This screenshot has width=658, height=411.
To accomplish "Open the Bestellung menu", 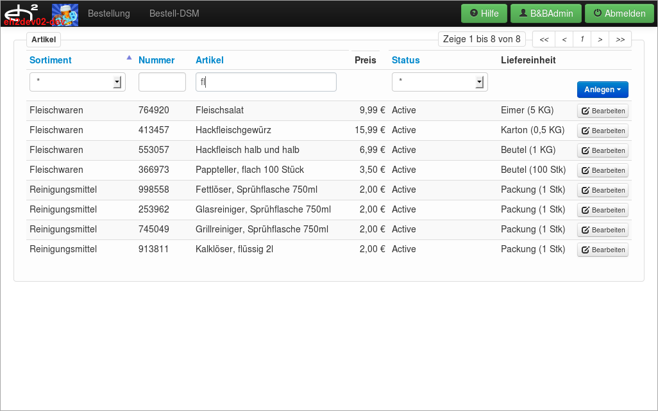I will pyautogui.click(x=108, y=13).
